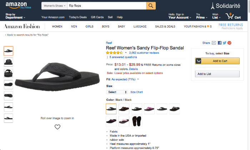Share product on Pinterest icon

229,43
